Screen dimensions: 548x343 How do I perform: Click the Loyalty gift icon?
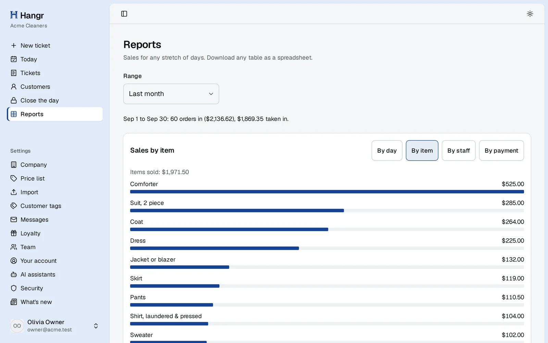point(14,233)
